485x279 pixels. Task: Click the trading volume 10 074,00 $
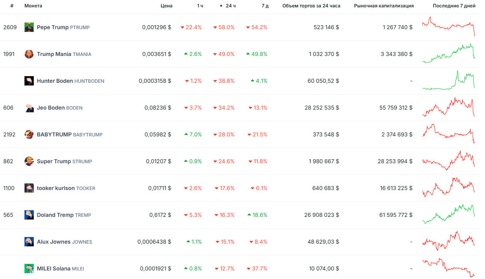[324, 269]
